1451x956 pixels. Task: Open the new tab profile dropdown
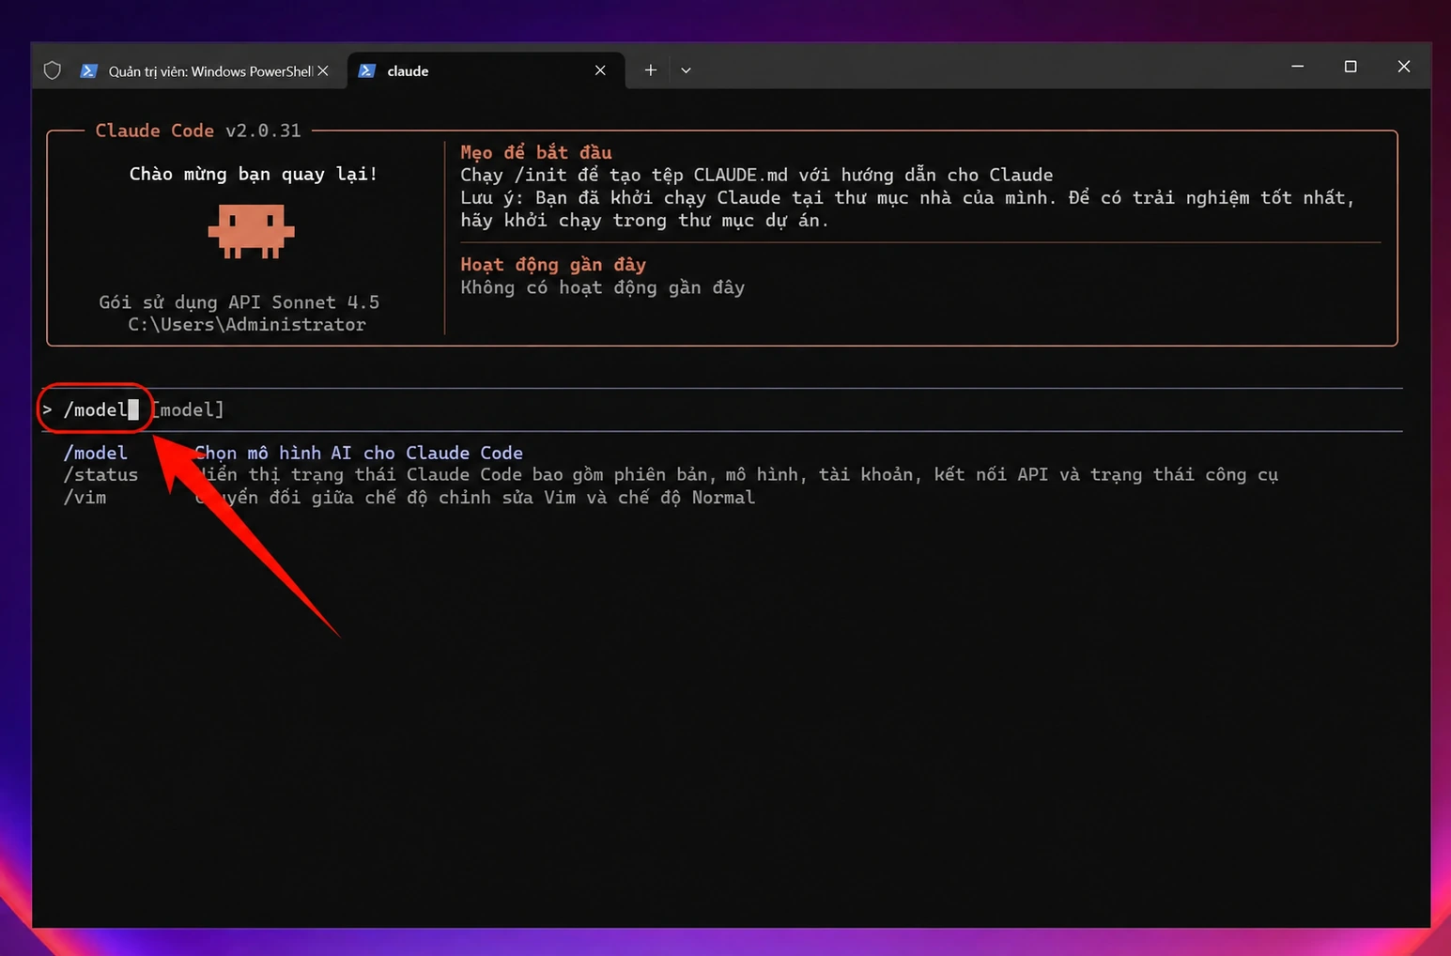pos(687,70)
